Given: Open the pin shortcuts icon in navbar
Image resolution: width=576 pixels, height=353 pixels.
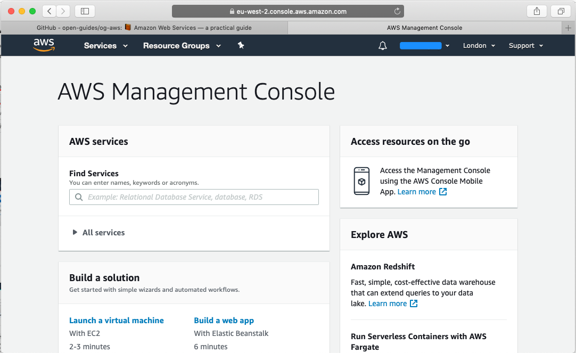Looking at the screenshot, I should (x=241, y=45).
